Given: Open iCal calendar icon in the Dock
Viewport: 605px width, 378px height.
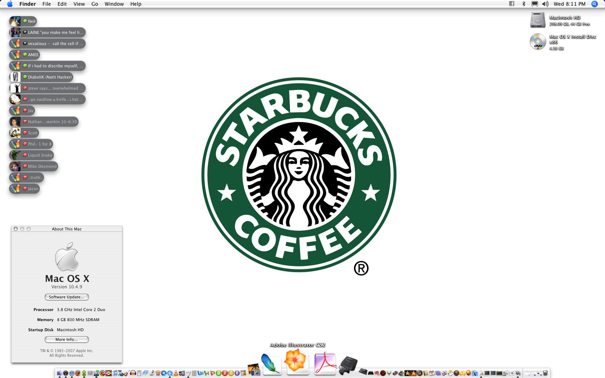Looking at the screenshot, I should 432,373.
